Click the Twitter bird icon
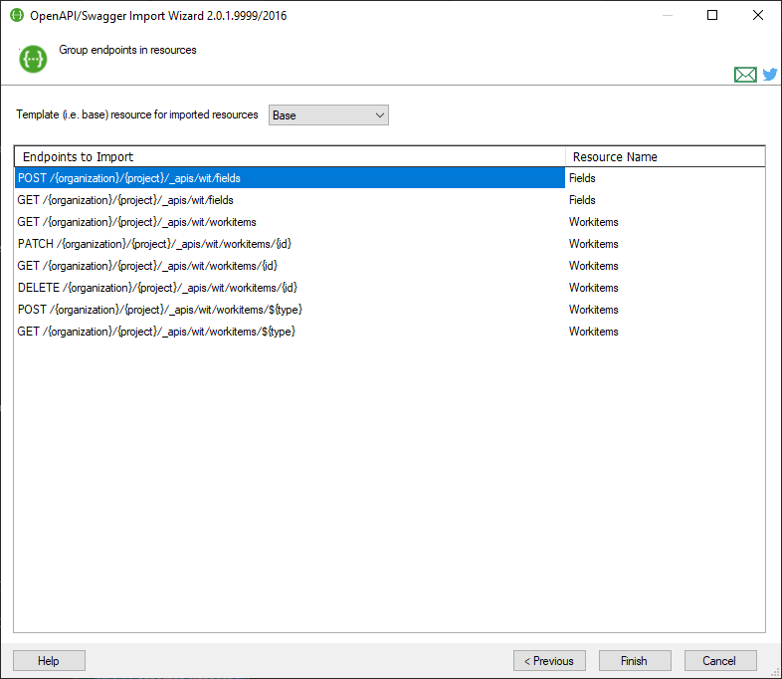Screen dimensions: 782x679 tap(770, 75)
